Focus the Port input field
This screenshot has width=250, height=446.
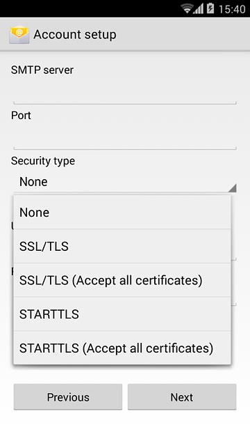pyautogui.click(x=125, y=138)
